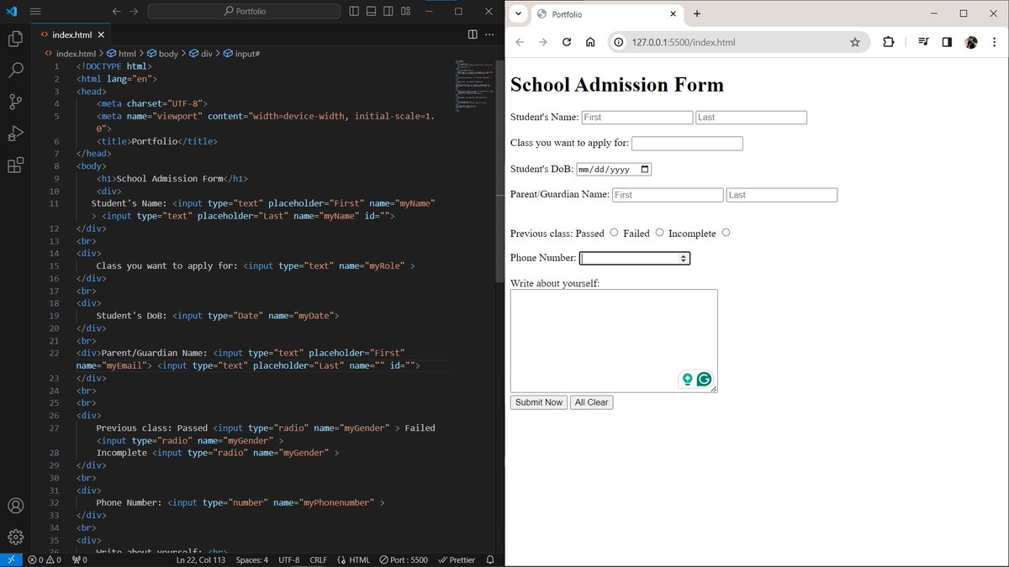Click the Phone Number spinner arrows
Viewport: 1009px width, 567px height.
coord(684,258)
